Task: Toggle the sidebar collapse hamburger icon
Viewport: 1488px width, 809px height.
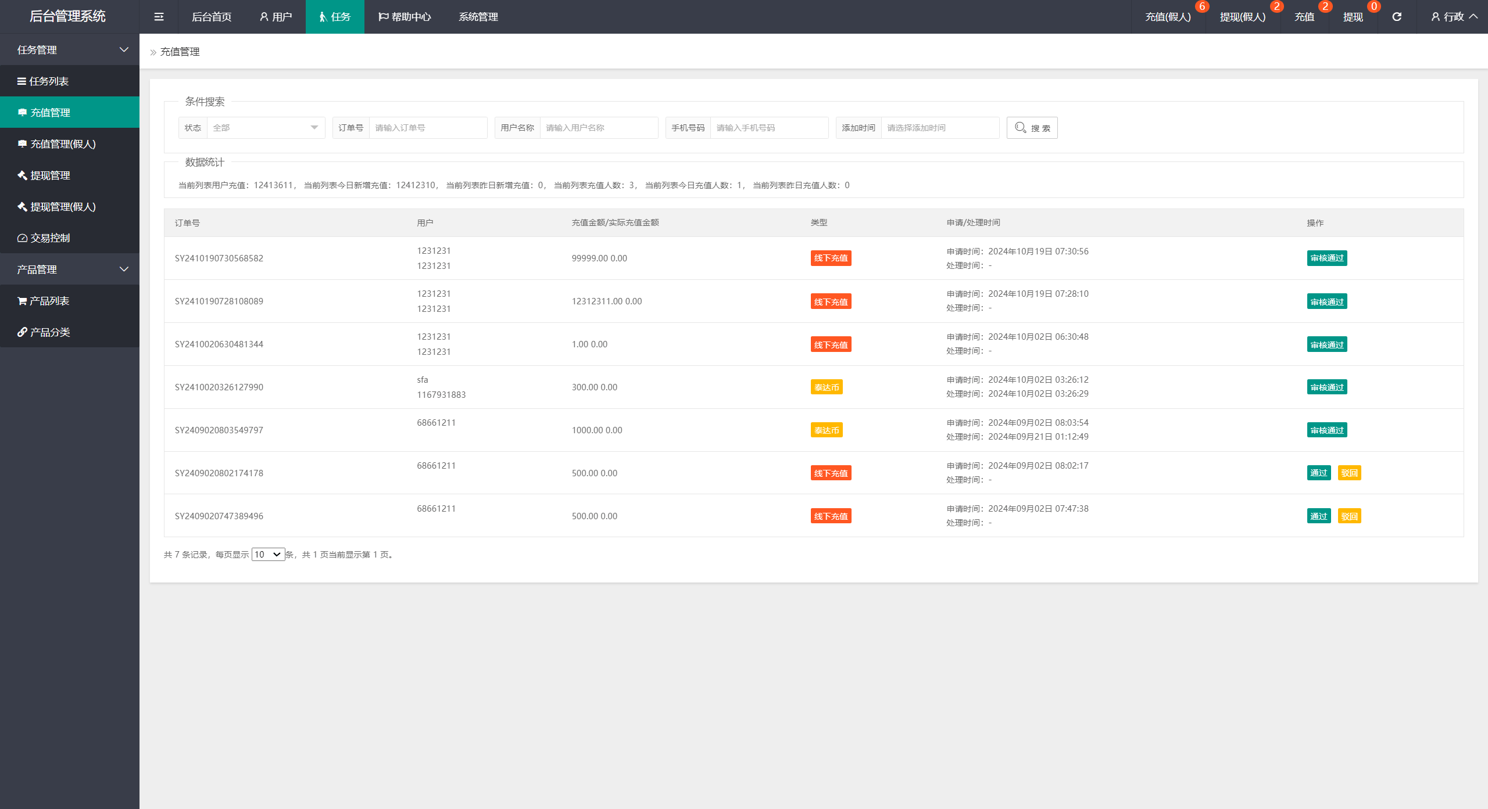Action: (x=159, y=17)
